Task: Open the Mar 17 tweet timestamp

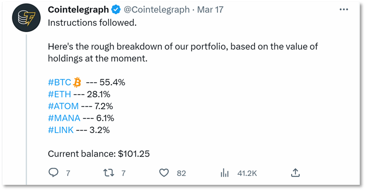Action: pos(201,10)
